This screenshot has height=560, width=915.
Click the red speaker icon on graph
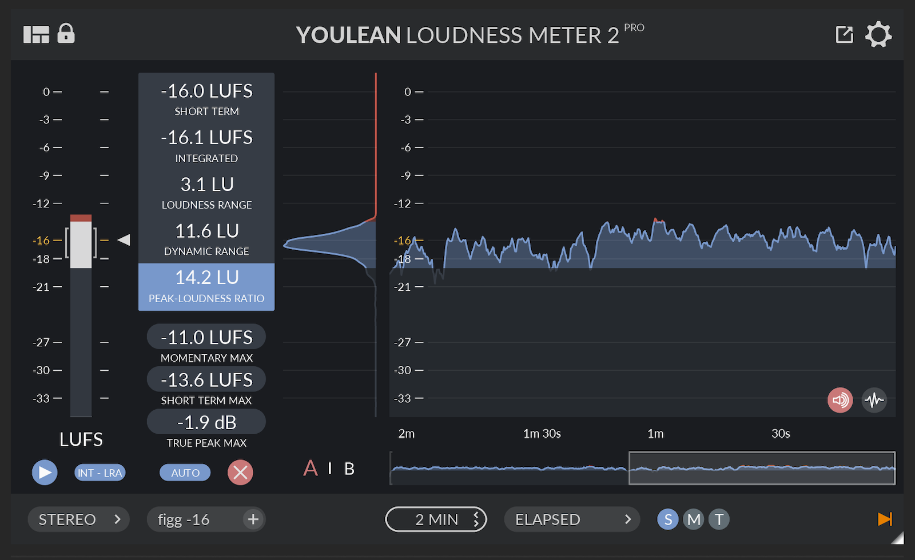click(840, 400)
